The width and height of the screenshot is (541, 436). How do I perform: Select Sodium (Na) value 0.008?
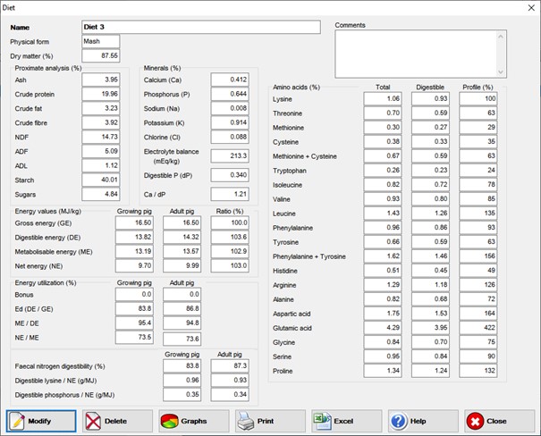tap(230, 108)
